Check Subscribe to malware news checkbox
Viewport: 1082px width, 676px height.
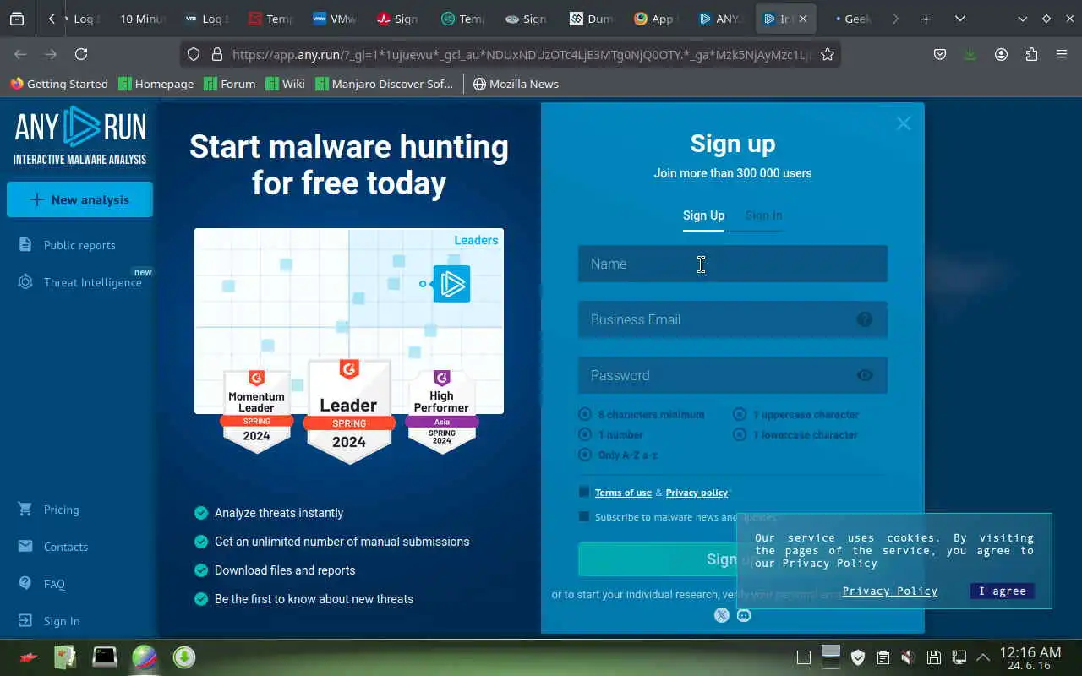click(x=584, y=516)
